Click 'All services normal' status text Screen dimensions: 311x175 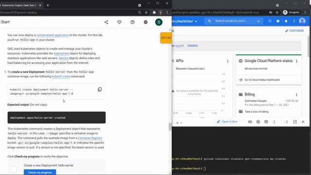tap(256, 69)
